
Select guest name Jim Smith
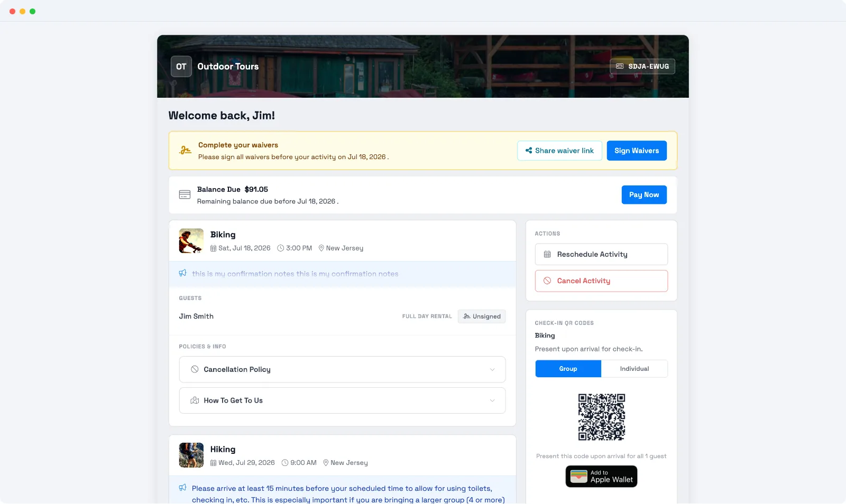click(196, 316)
